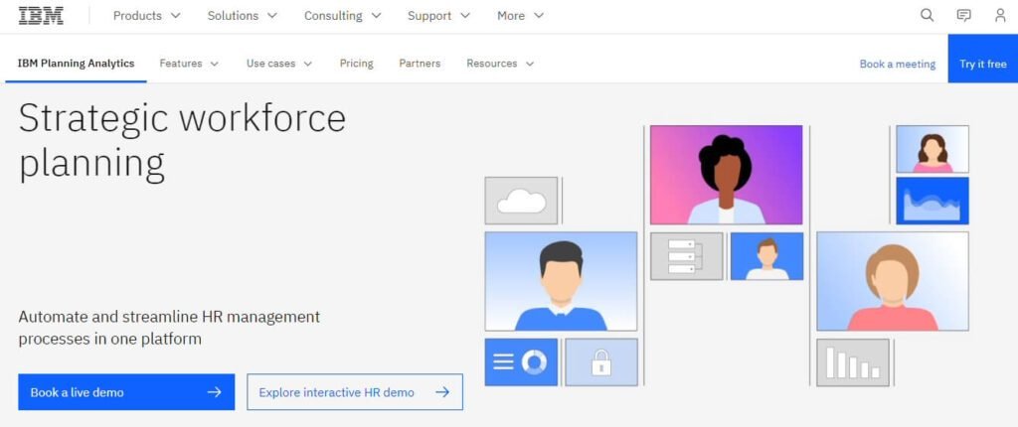Click small portrait of man on blue
1018x427 pixels.
766,256
